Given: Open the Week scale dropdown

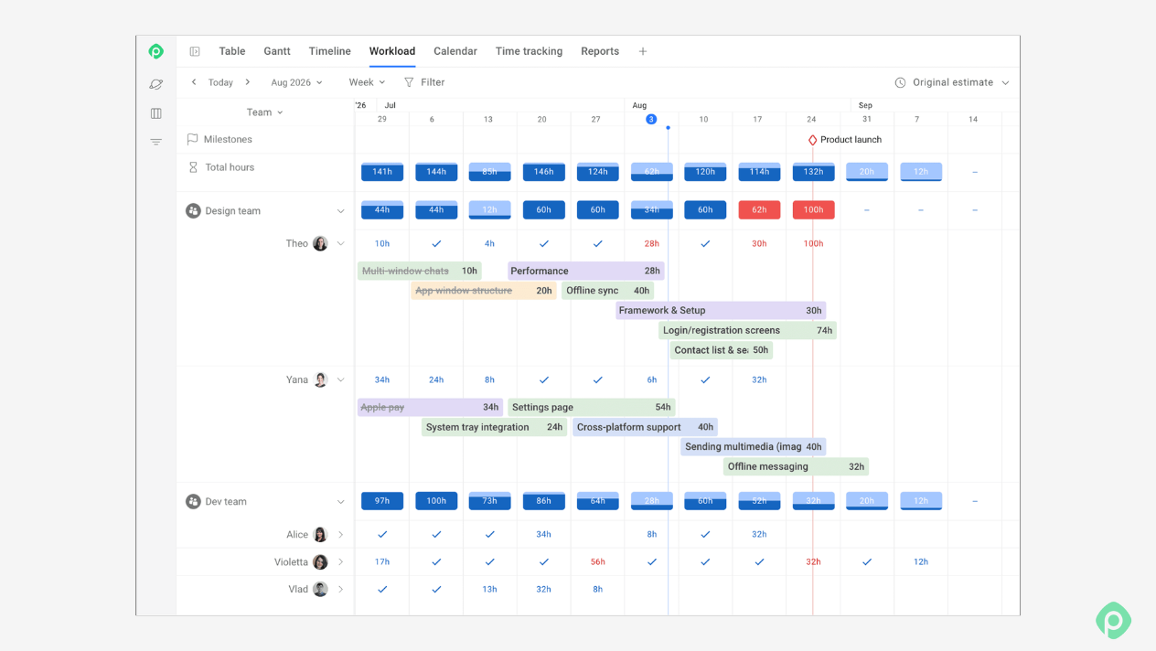Looking at the screenshot, I should tap(367, 82).
